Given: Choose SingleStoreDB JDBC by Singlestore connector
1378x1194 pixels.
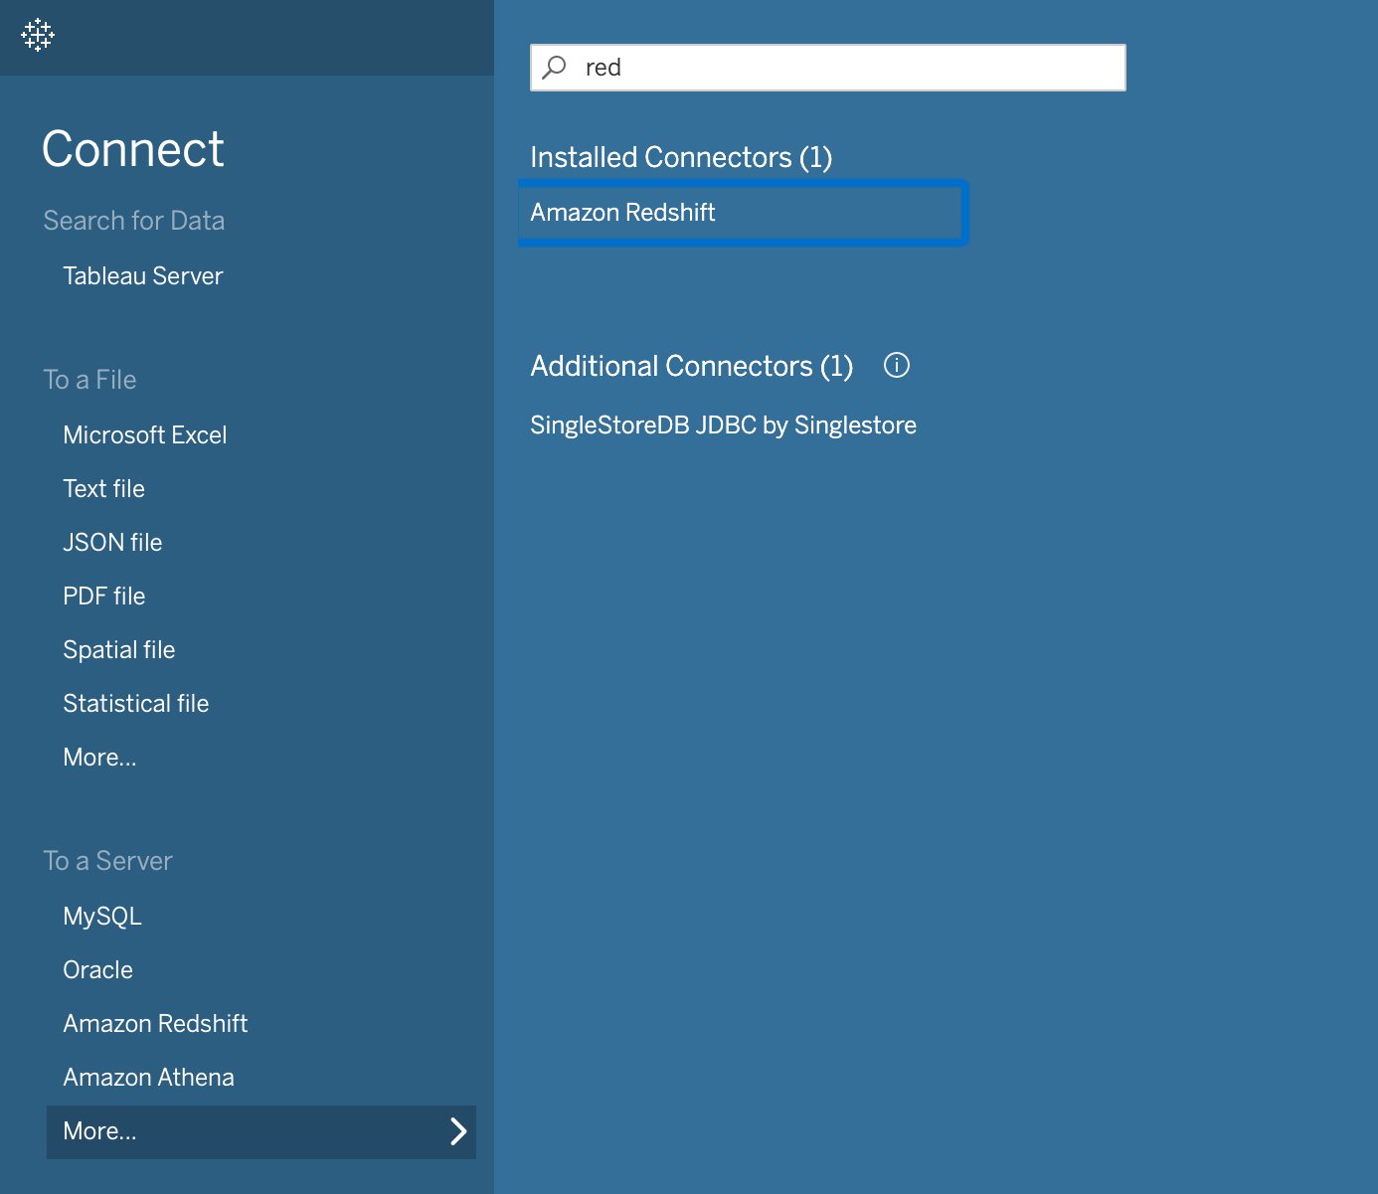Looking at the screenshot, I should point(723,426).
